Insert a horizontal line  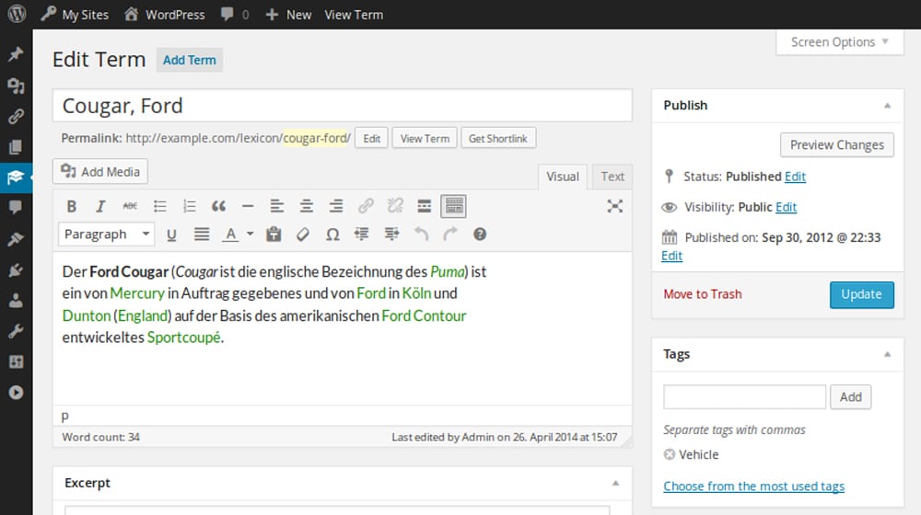click(248, 206)
